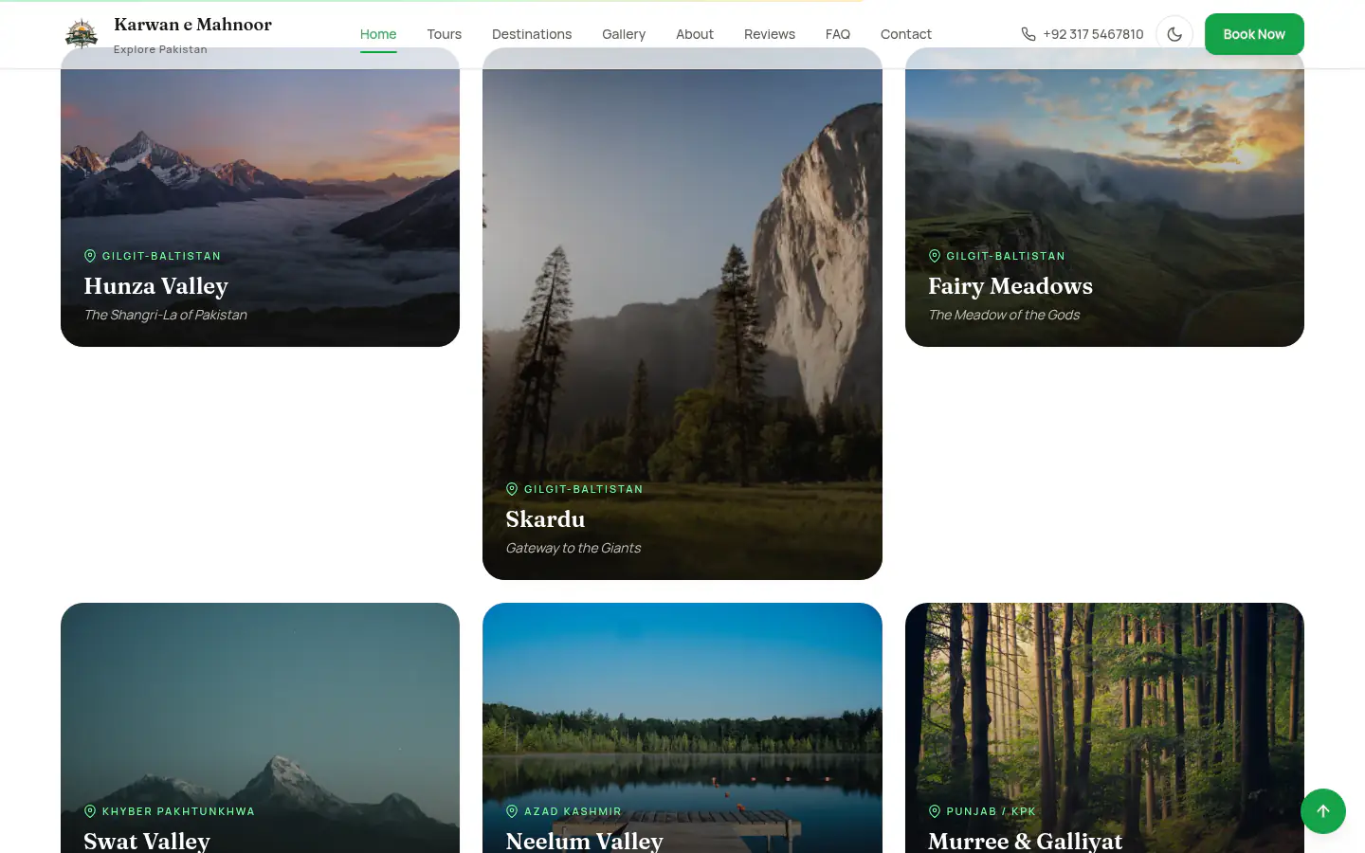
Task: Open the Murree & Galliyat destination card
Action: click(x=1104, y=728)
